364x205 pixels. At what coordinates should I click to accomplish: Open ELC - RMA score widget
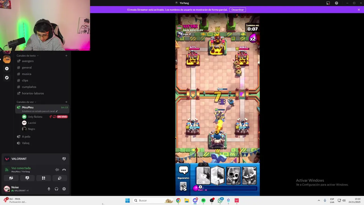(15, 200)
